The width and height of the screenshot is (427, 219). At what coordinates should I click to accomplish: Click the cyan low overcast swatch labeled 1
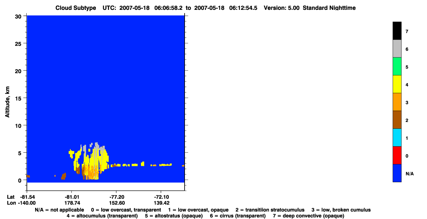(397, 137)
